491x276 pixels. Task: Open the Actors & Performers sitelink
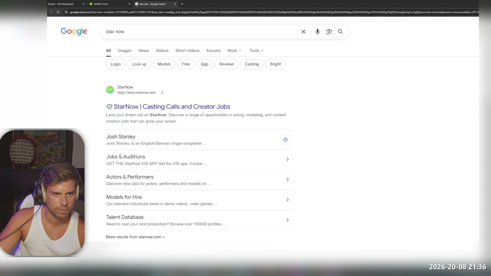(x=130, y=177)
